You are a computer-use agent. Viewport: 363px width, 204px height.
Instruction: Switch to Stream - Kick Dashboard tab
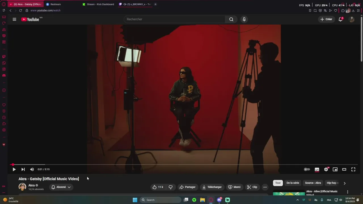pos(98,4)
